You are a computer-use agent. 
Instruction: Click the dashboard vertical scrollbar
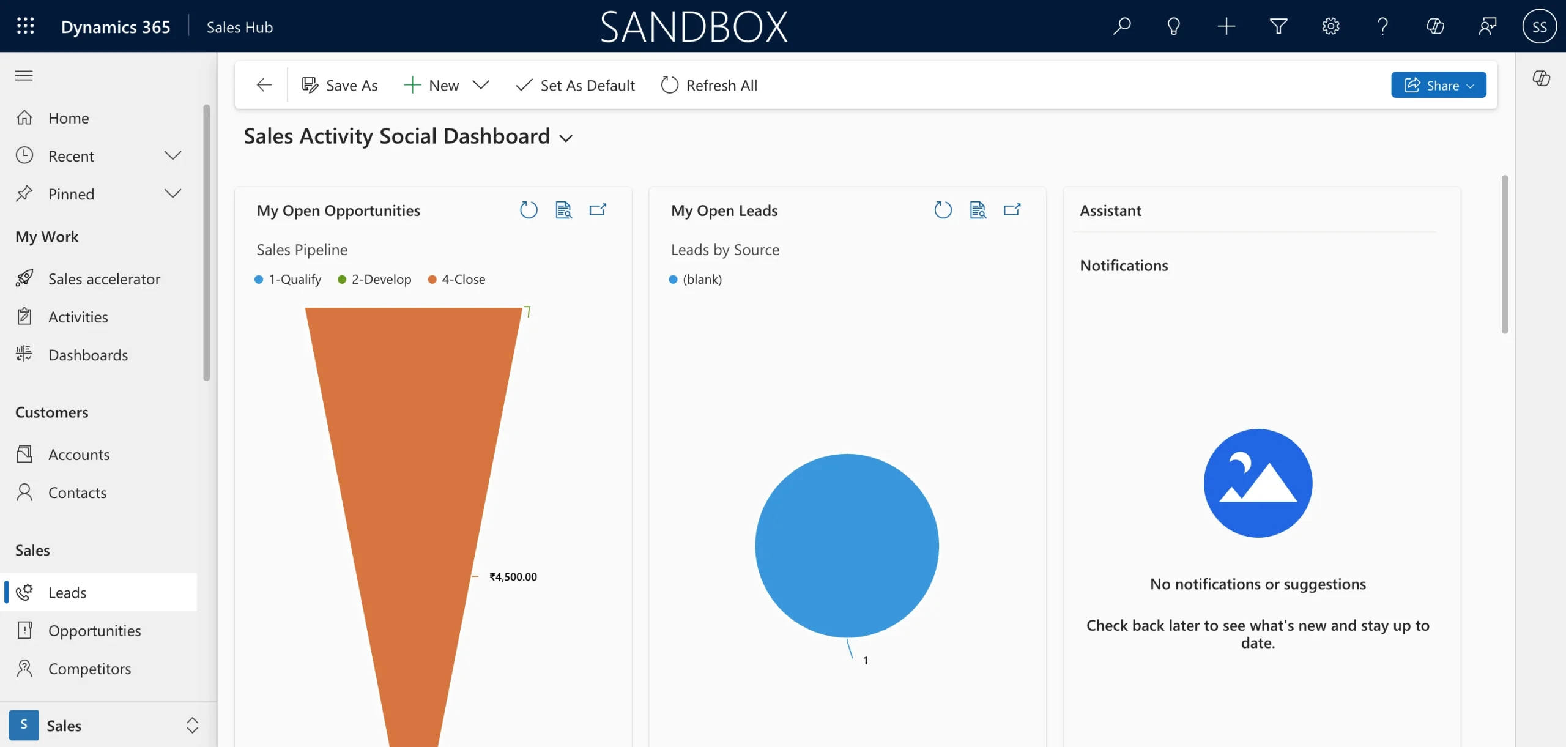(1504, 254)
